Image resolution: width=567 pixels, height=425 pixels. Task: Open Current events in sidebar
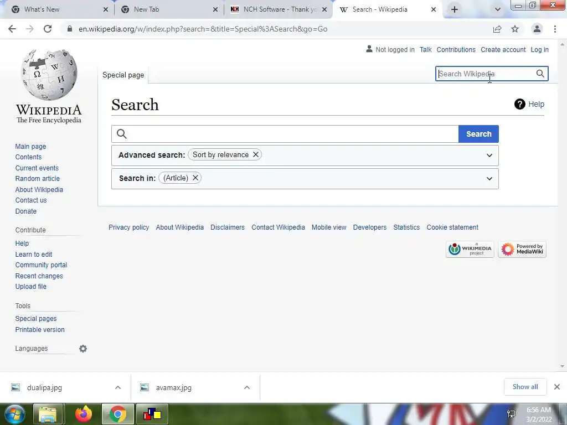37,168
